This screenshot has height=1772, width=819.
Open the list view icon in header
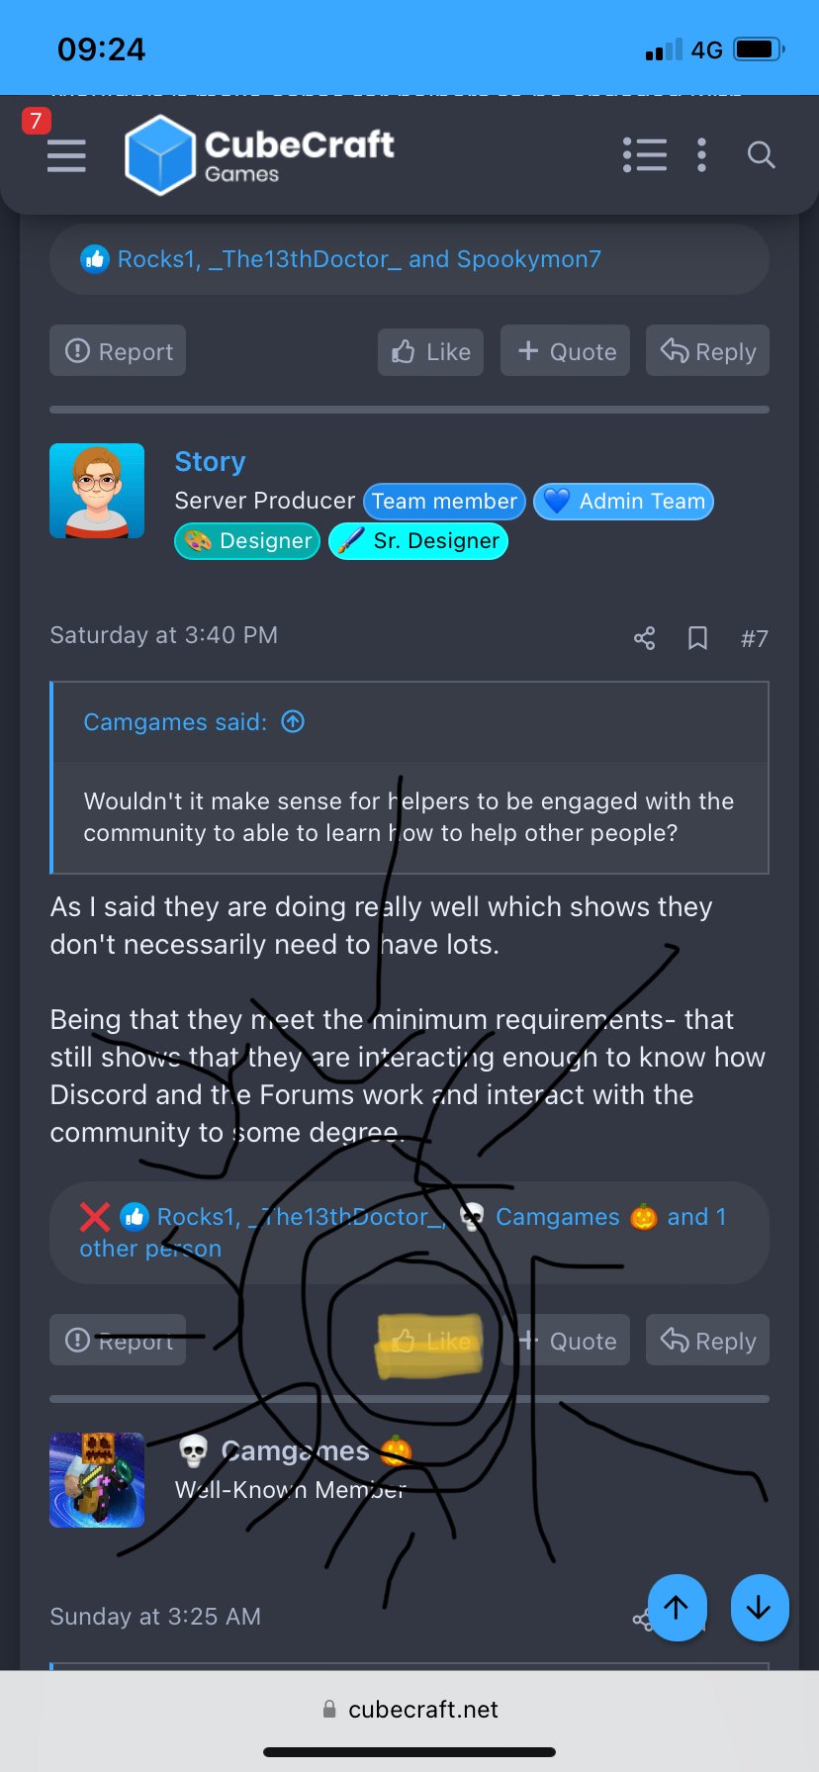point(644,155)
